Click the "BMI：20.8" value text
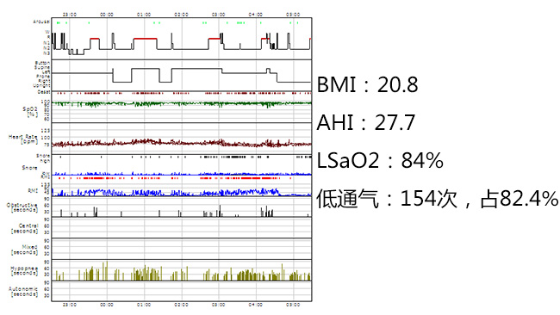 367,85
